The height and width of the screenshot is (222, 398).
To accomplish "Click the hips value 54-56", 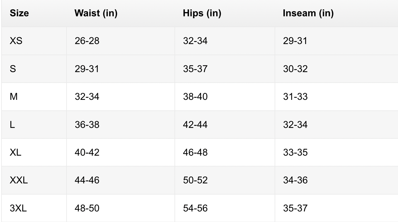I will pos(195,208).
